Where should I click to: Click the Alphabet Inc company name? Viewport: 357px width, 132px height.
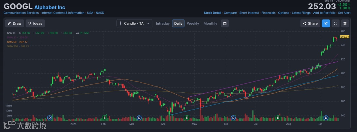(x=50, y=7)
